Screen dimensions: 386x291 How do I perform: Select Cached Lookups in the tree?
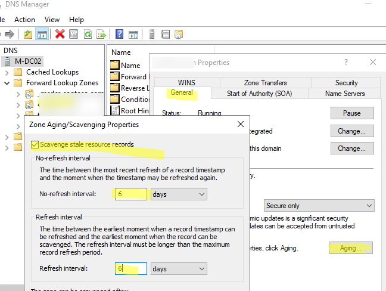[52, 72]
